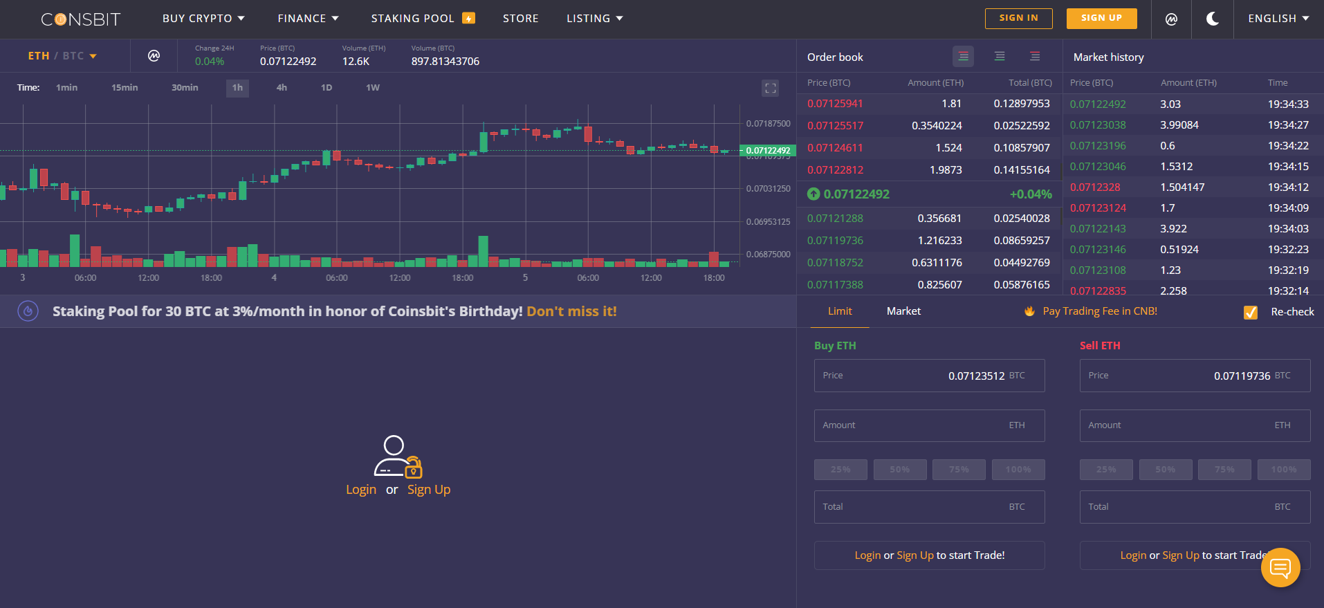This screenshot has height=608, width=1324.
Task: Select 1min chart timeframe
Action: pos(66,88)
